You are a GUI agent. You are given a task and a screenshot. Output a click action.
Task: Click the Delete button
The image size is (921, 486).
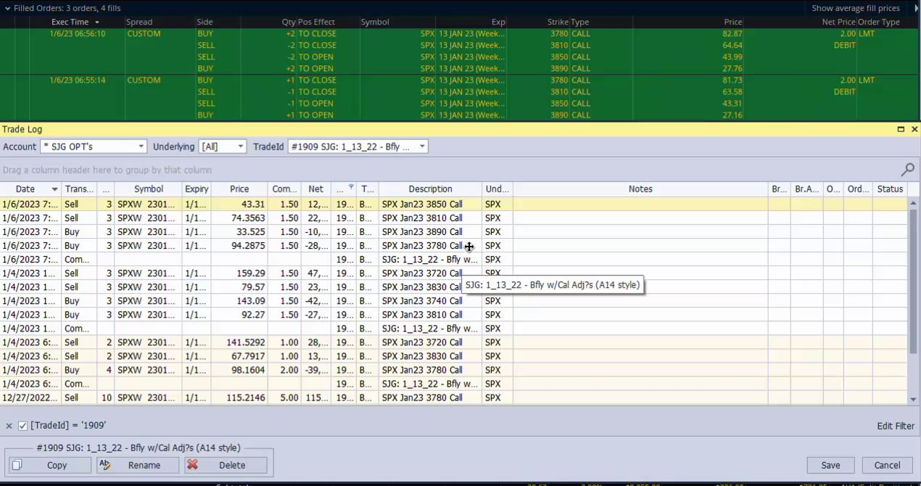(225, 465)
